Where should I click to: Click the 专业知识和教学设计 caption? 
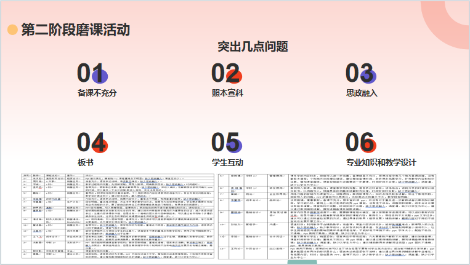(x=381, y=163)
